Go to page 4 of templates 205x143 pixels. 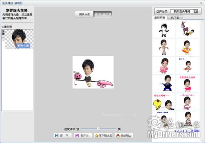point(183,131)
